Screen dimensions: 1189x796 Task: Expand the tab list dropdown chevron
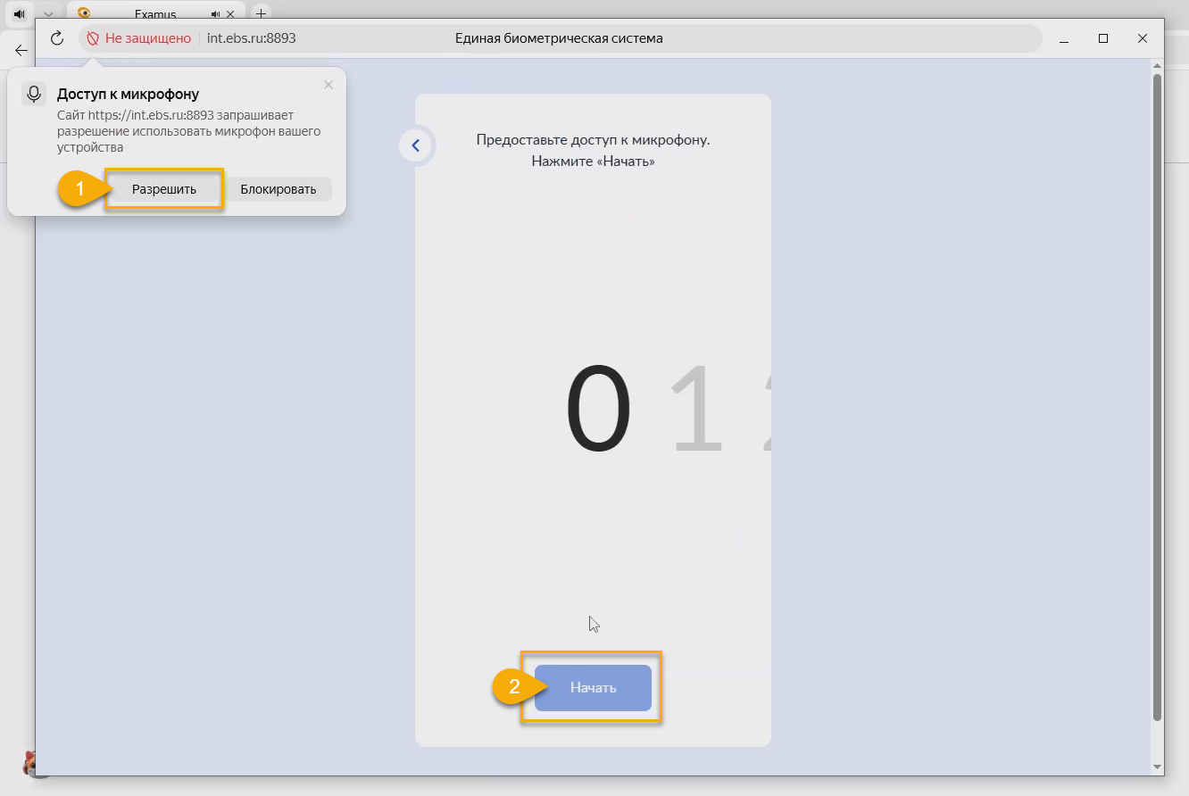coord(49,14)
